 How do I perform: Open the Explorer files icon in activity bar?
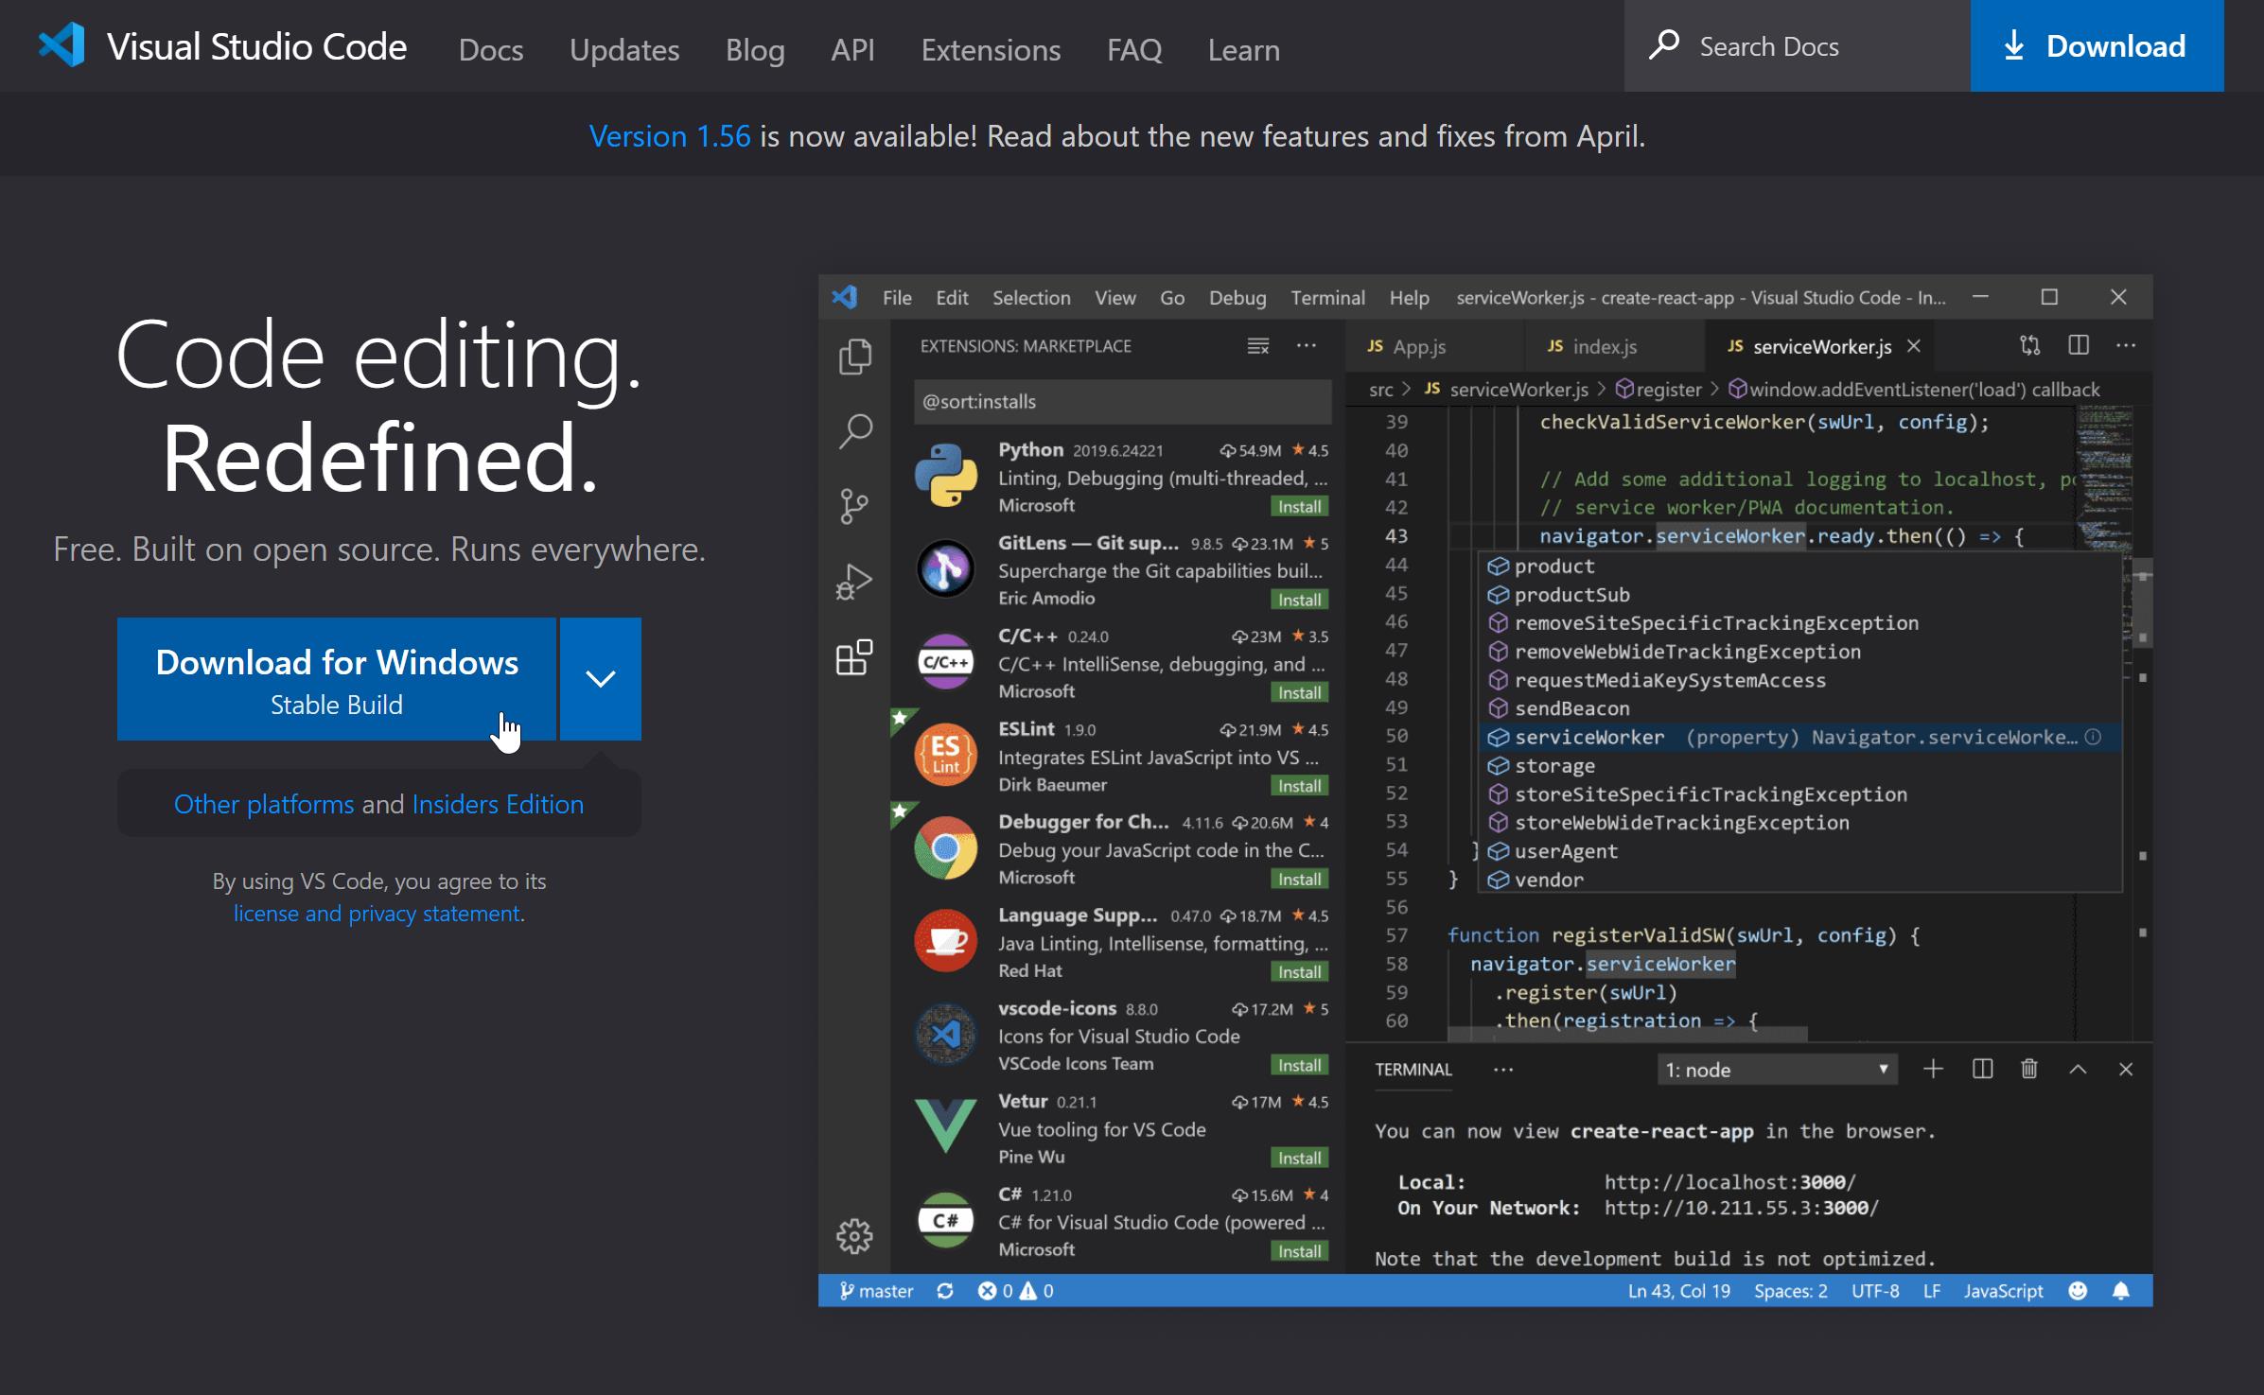pyautogui.click(x=854, y=357)
